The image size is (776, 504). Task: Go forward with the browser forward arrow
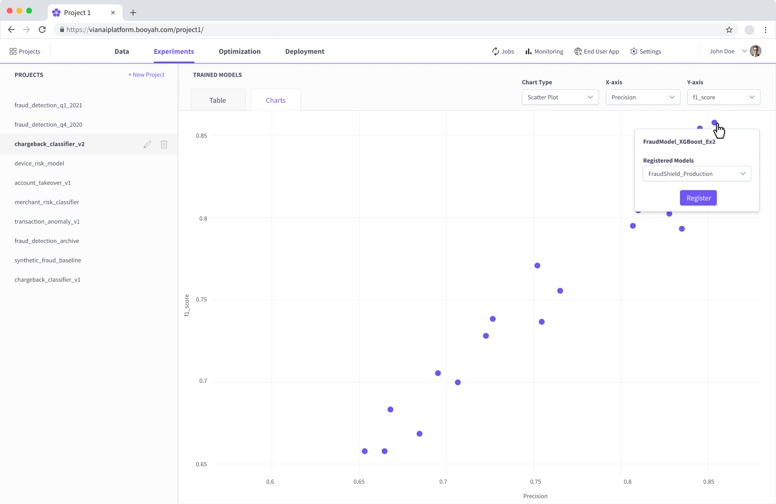click(x=27, y=30)
